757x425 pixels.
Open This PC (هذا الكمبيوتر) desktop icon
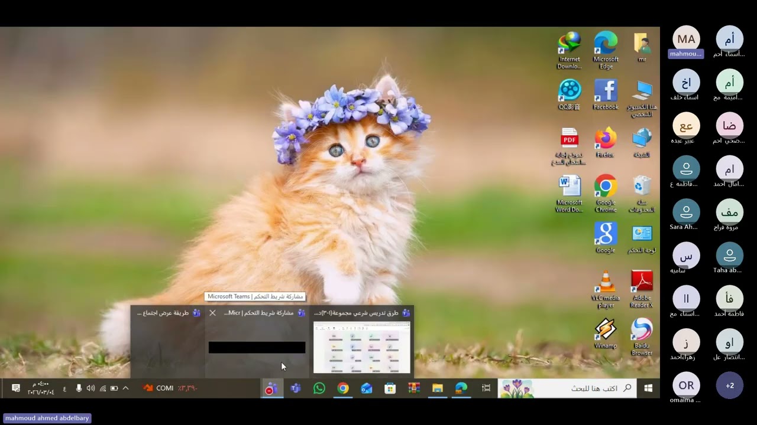click(x=642, y=99)
